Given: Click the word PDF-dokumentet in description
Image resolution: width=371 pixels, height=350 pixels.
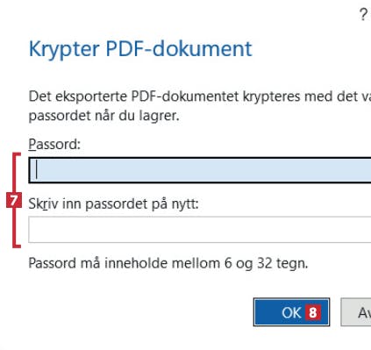Looking at the screenshot, I should point(185,96).
